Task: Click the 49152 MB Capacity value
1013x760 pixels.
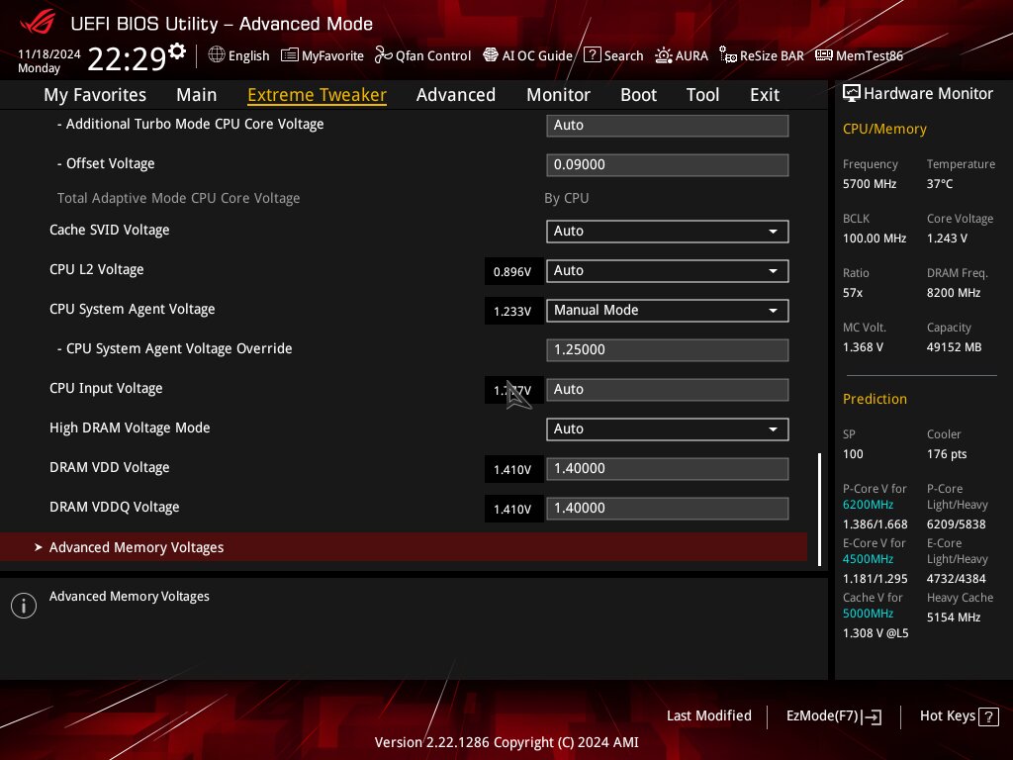Action: 954,347
